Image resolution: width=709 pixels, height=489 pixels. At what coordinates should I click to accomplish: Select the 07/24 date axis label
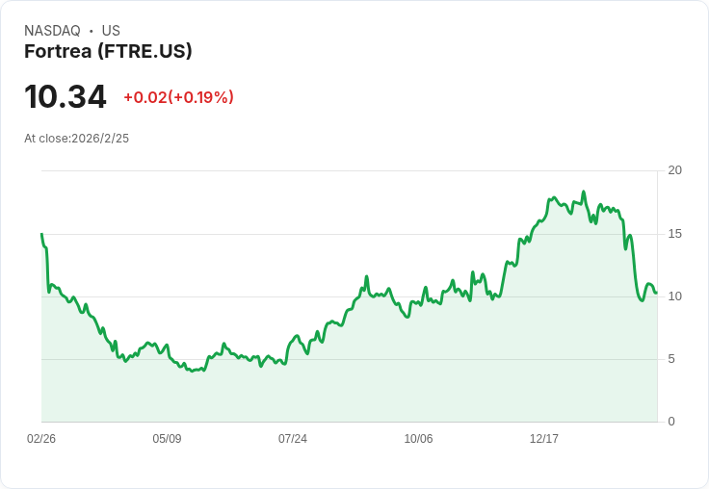point(293,439)
